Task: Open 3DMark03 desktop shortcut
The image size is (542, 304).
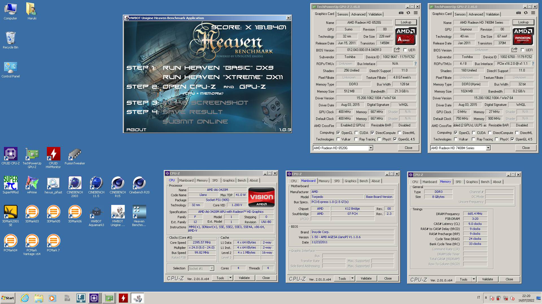Action: 32,214
